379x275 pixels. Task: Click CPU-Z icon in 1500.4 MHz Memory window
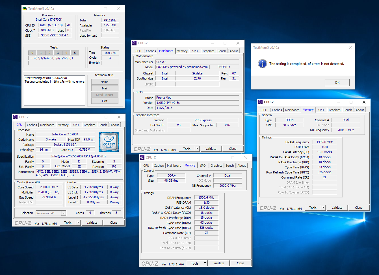point(142,158)
